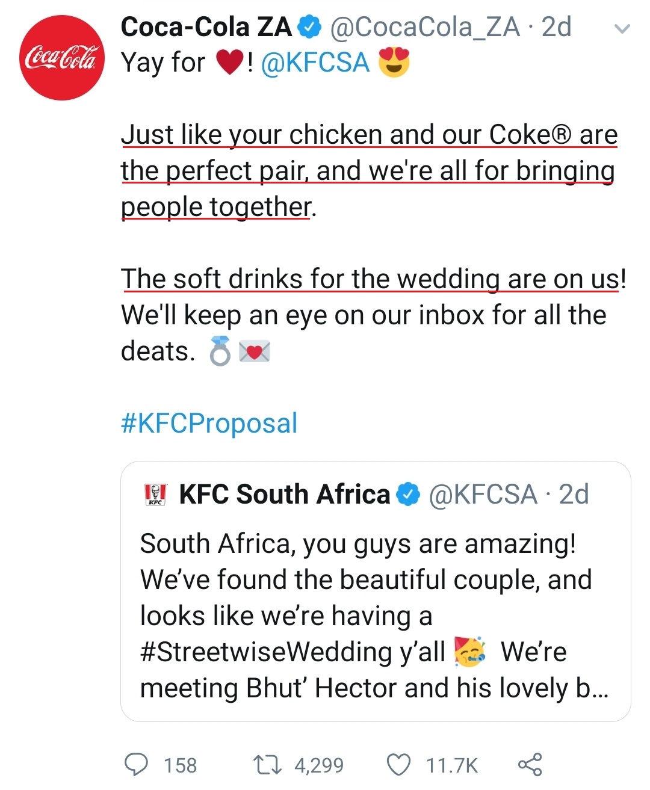Click Coca-Cola ZA verified badge
Image resolution: width=650 pixels, height=790 pixels.
click(311, 27)
